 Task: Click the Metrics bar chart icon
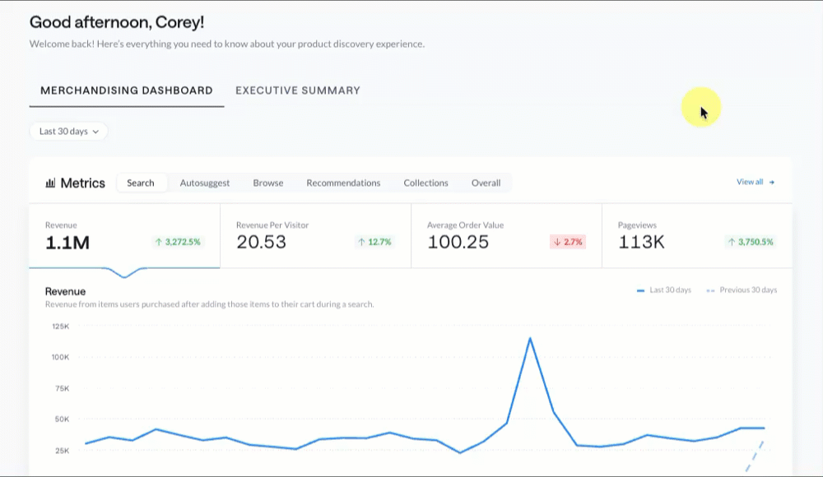[x=50, y=183]
